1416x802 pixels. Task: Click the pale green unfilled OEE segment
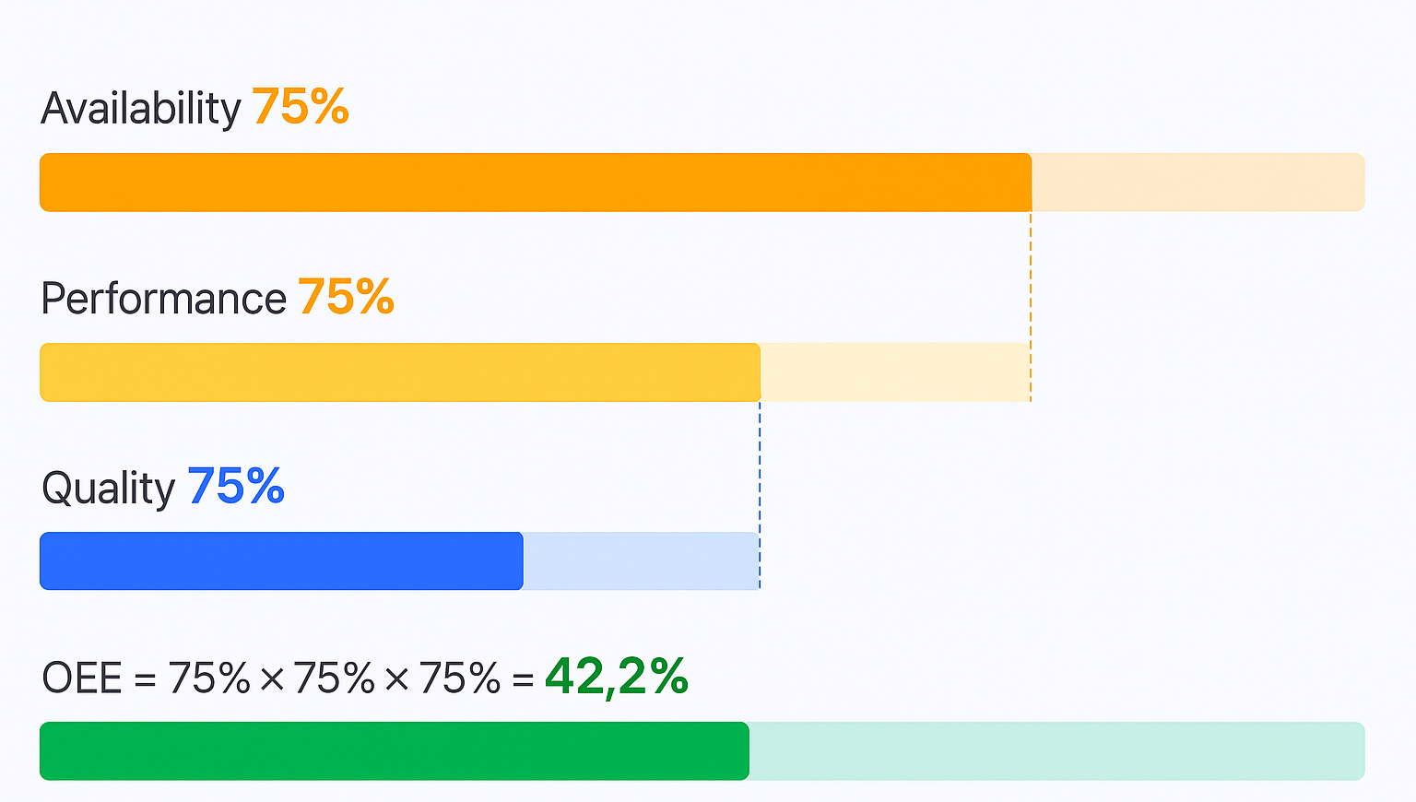(x=1056, y=751)
